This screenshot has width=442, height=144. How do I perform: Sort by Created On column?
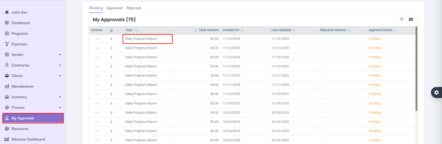pos(242,30)
